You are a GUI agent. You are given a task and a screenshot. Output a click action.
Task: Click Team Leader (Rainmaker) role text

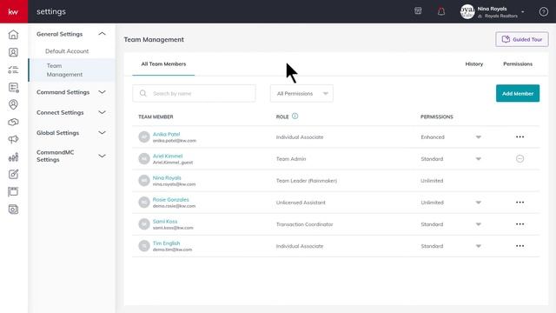click(x=307, y=181)
